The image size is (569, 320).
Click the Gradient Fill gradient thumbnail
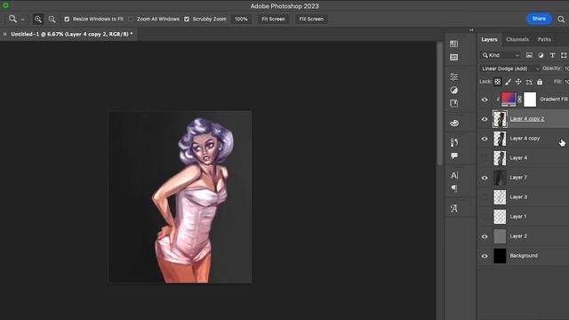(x=509, y=100)
